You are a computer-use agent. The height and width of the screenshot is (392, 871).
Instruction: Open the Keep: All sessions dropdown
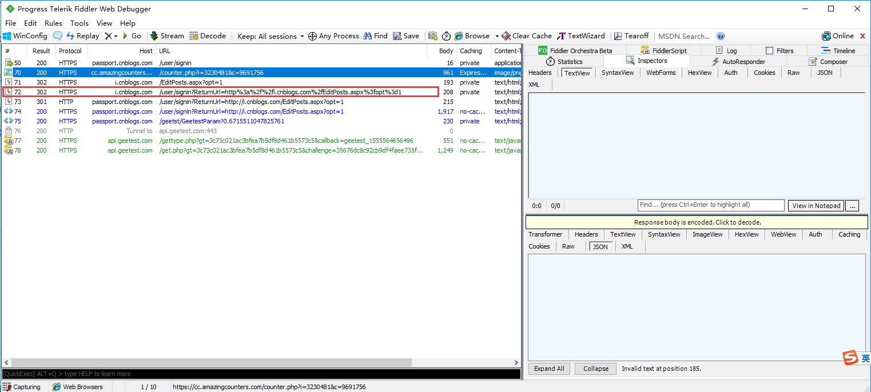coord(271,36)
